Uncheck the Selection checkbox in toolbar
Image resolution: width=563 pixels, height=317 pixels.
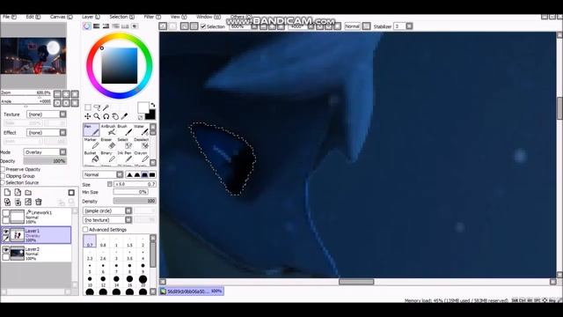pos(203,26)
